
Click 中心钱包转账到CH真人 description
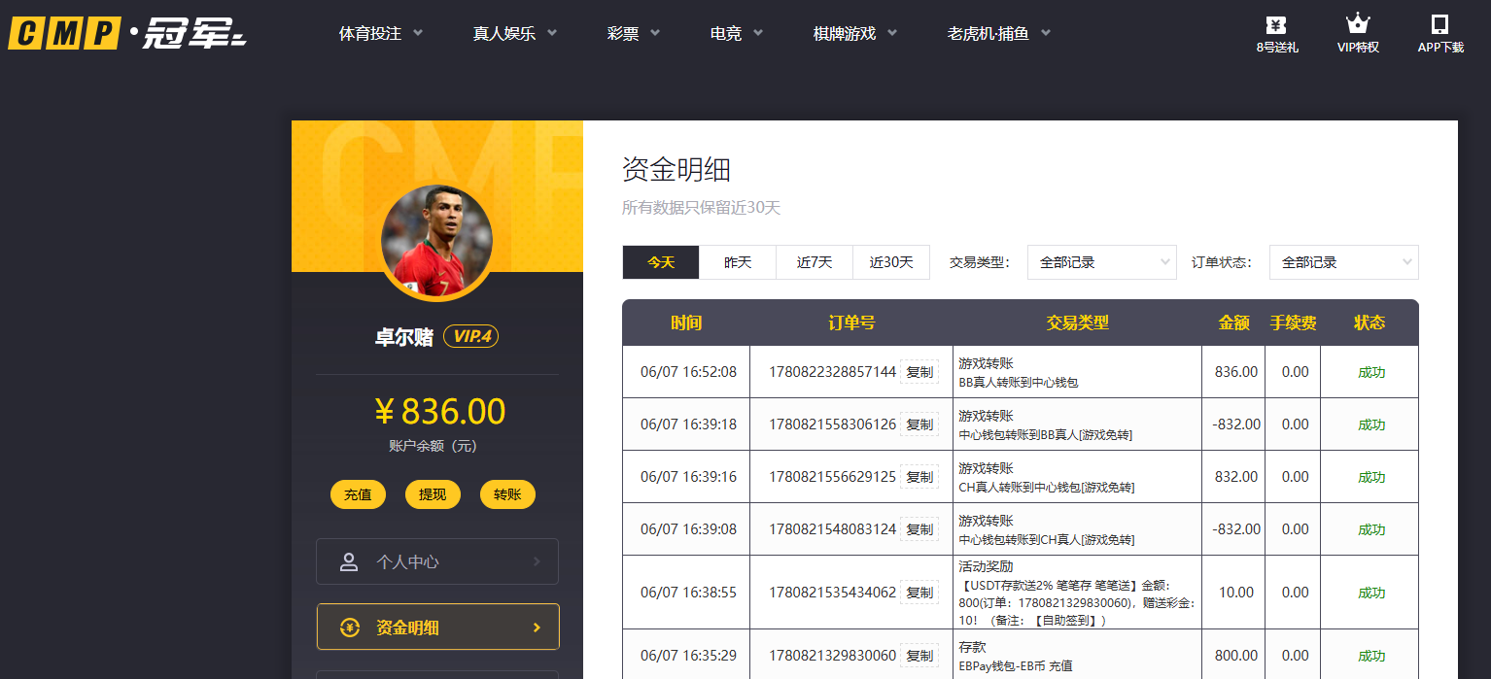[x=1046, y=540]
